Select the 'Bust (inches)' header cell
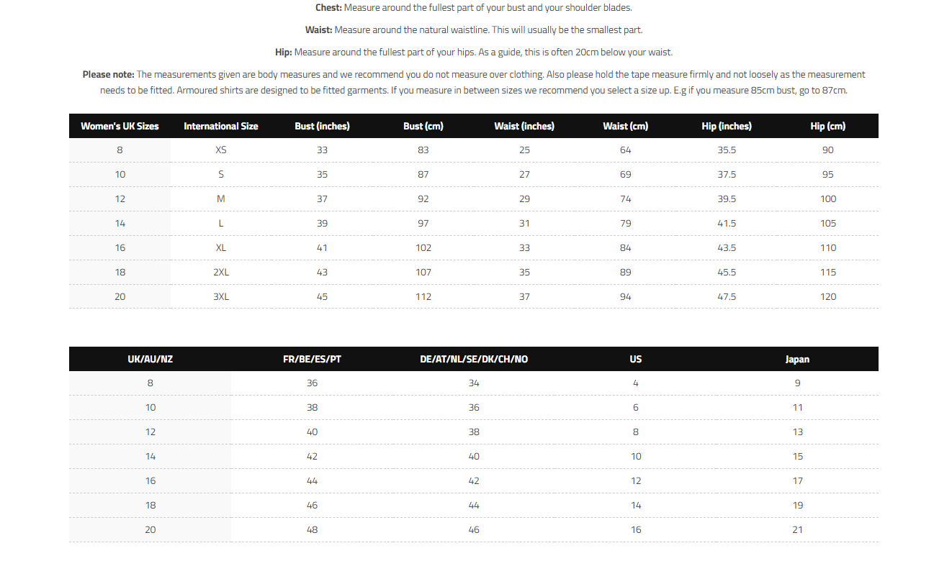952x561 pixels. pos(322,126)
